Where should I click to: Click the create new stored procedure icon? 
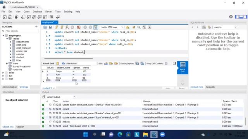pos(40,17)
